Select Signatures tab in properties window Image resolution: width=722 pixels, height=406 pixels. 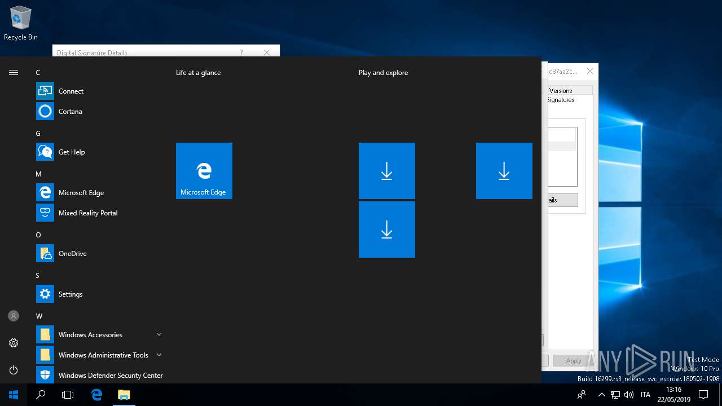[x=561, y=100]
